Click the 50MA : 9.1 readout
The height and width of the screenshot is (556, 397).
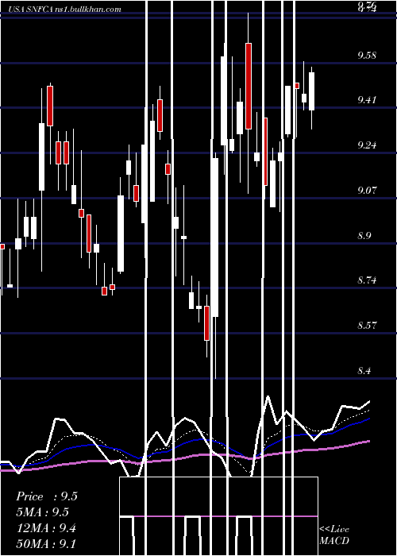tap(46, 543)
